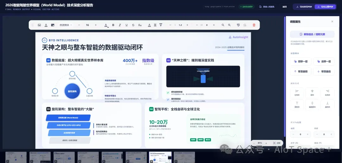This screenshot has height=163, width=342.
Task: Decrease font size with the minus beside 16
Action: pyautogui.click(x=79, y=25)
